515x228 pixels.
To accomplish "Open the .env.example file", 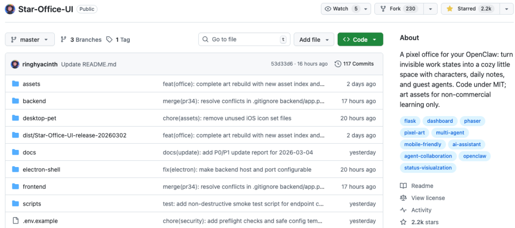I will (x=40, y=221).
